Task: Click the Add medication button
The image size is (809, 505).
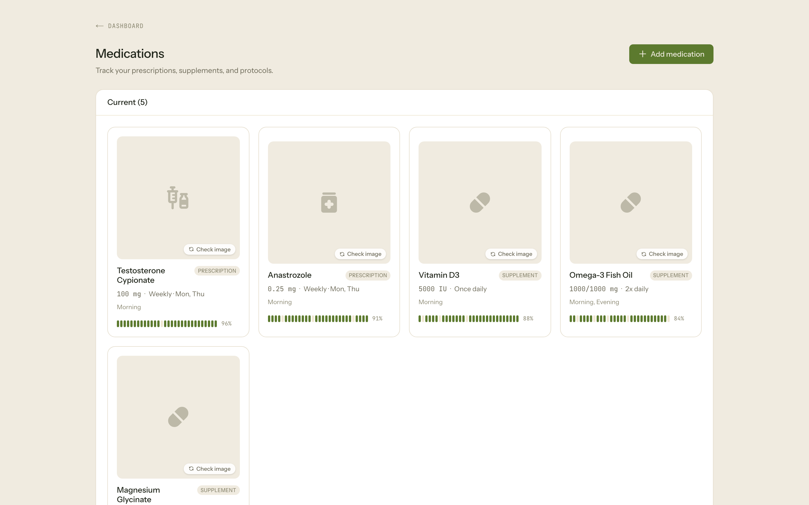Action: pos(671,54)
